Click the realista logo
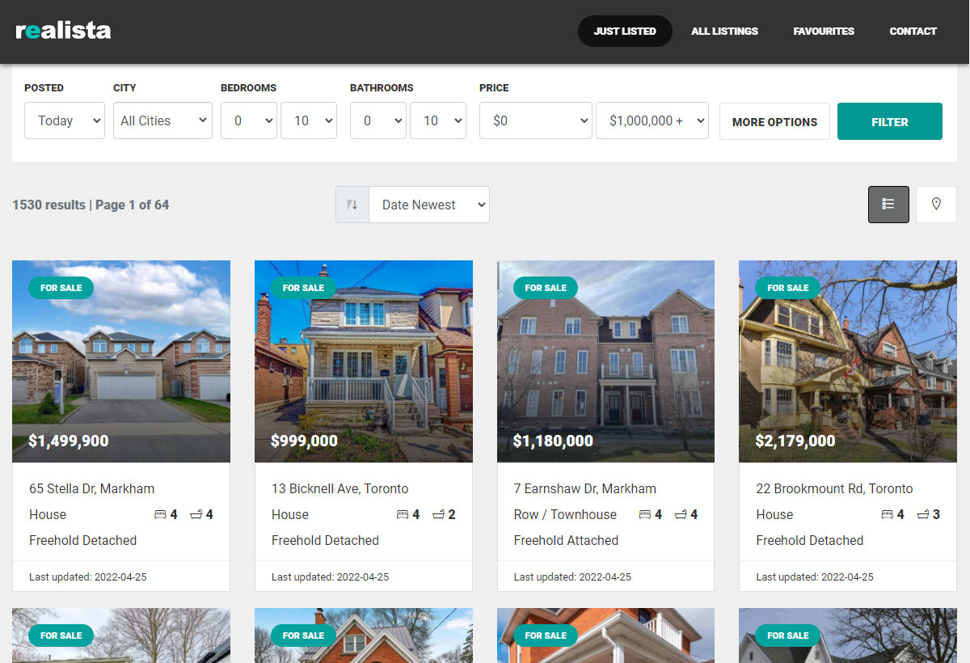The width and height of the screenshot is (970, 663). coord(63,31)
